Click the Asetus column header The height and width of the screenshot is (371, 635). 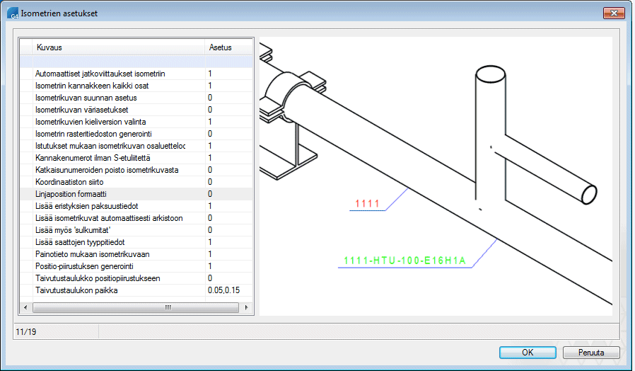tap(220, 47)
